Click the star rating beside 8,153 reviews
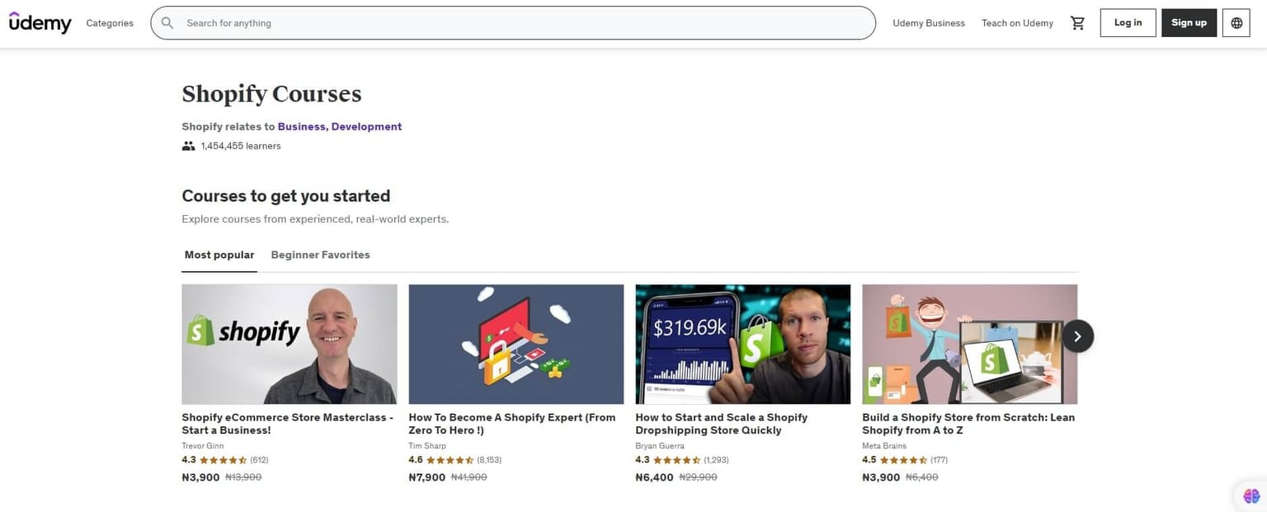This screenshot has width=1267, height=512. pyautogui.click(x=448, y=459)
